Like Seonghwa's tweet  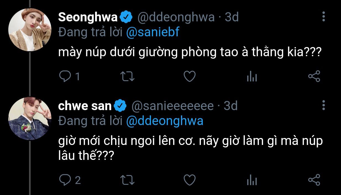click(190, 76)
